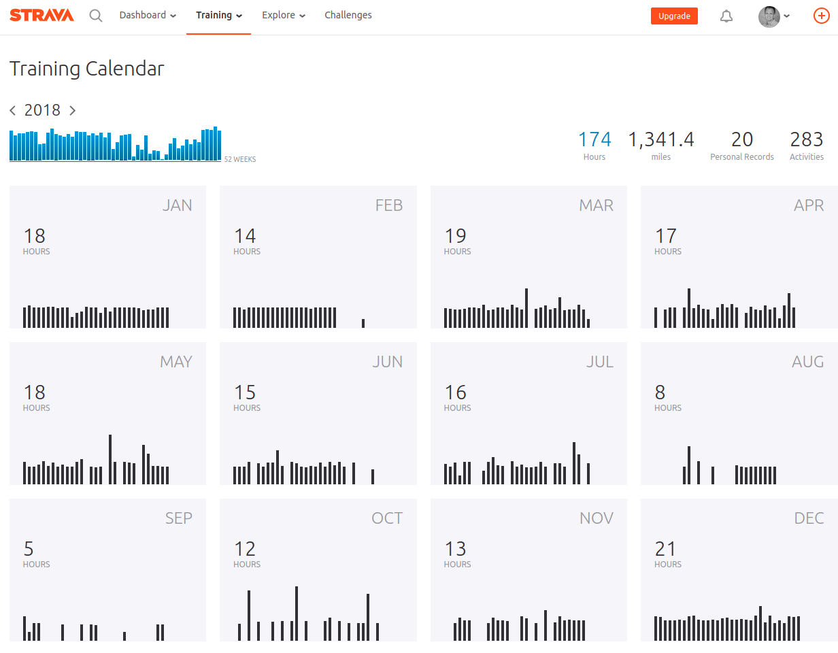This screenshot has height=653, width=838.
Task: Click the orange plus upload icon
Action: 822,16
